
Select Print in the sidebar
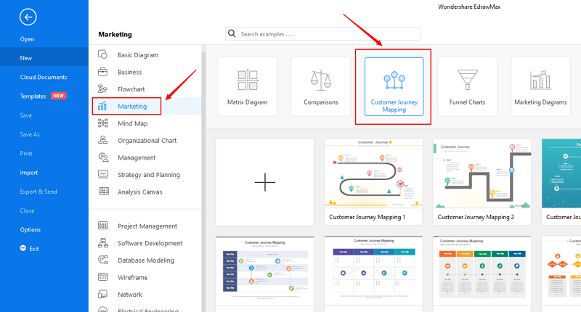(x=26, y=153)
